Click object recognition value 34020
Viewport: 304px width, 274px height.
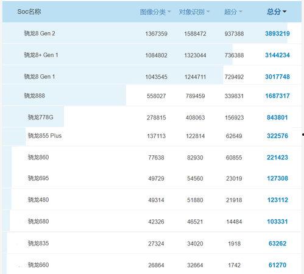click(195, 244)
